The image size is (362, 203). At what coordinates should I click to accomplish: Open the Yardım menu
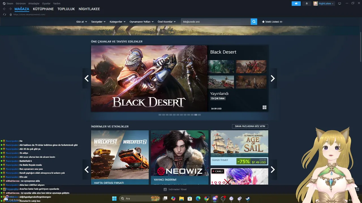pos(57,4)
